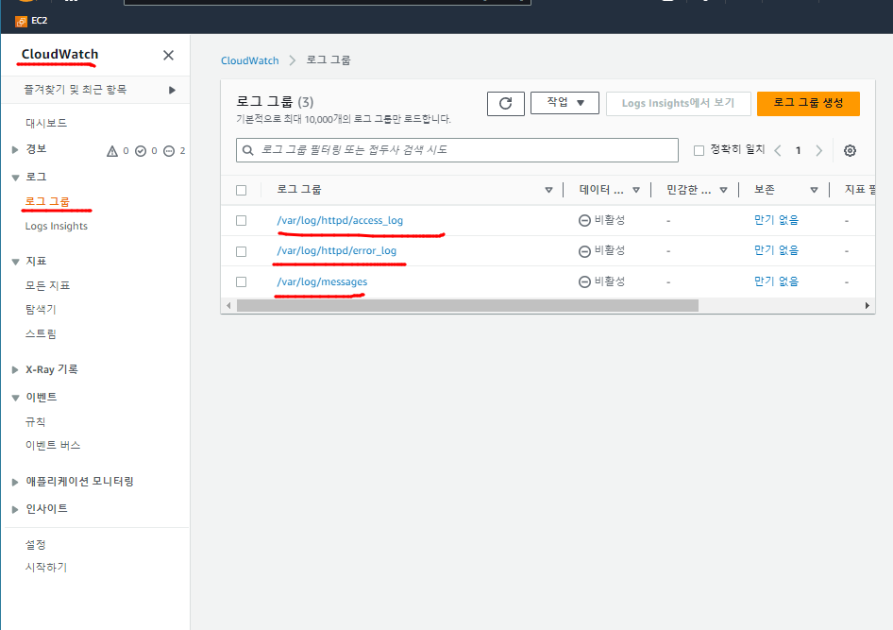Enable the 정확히 일치 exact match checkbox
Viewport: 893px width, 630px height.
[x=699, y=150]
